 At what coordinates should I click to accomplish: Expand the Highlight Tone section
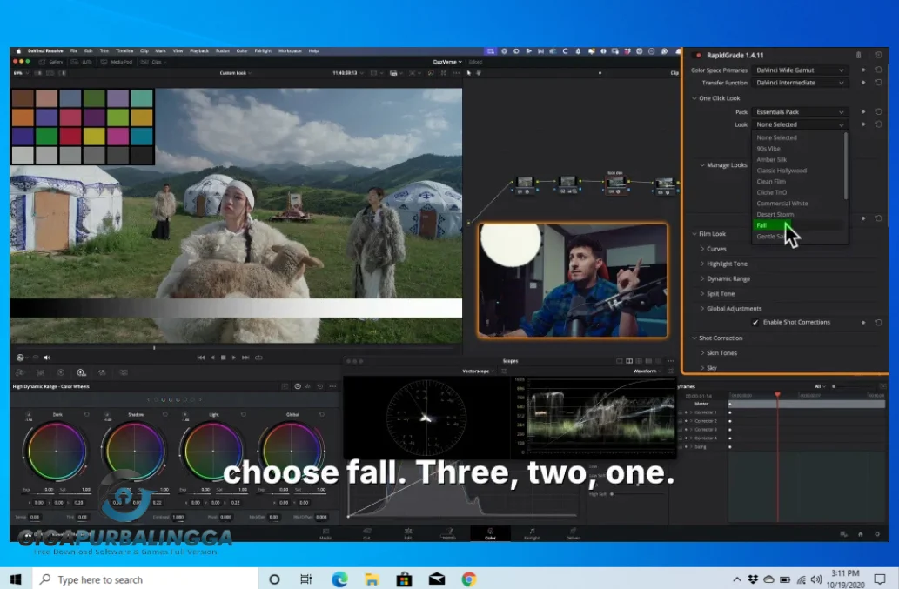pos(702,264)
